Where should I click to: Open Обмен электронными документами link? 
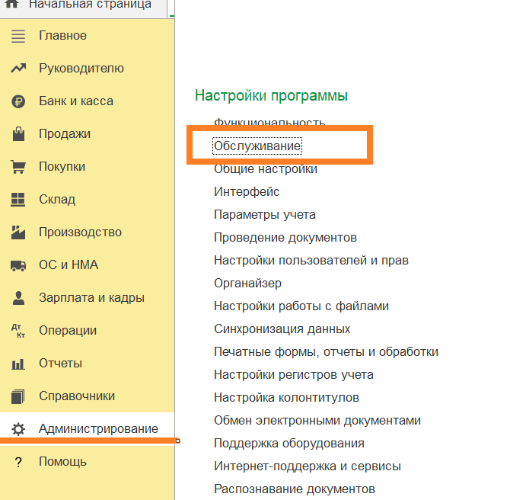coord(317,421)
